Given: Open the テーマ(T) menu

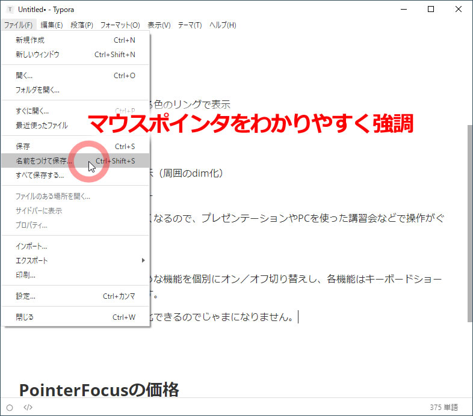Looking at the screenshot, I should [190, 25].
